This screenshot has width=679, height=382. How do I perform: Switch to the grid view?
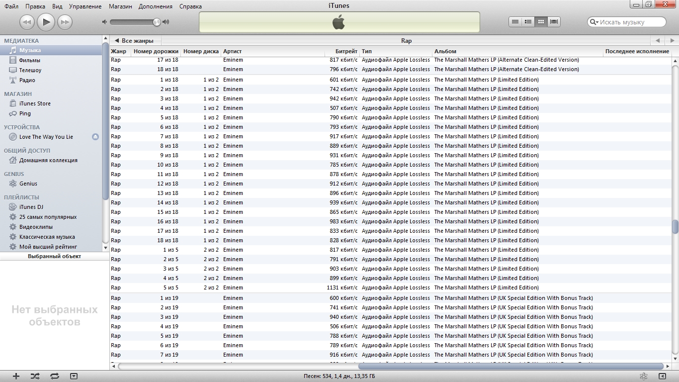pos(541,22)
